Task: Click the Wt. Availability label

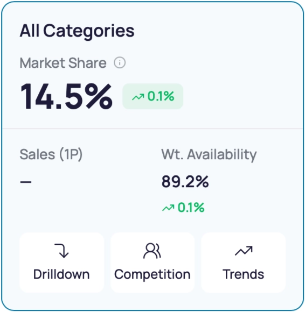Action: [x=209, y=154]
